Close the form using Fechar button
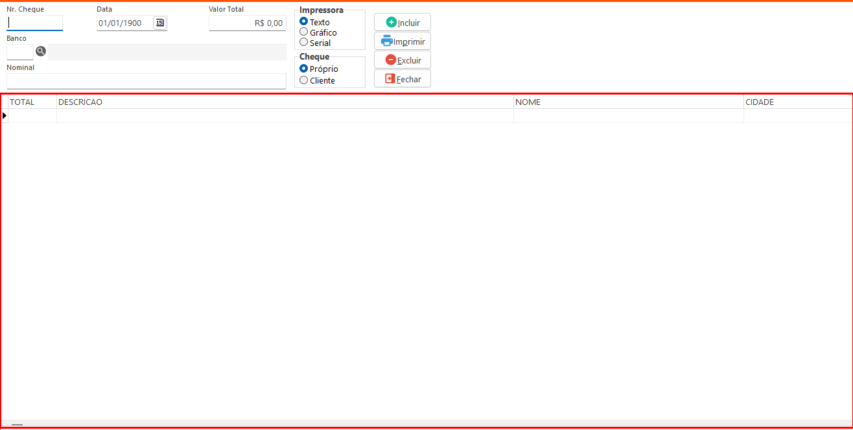 coord(403,79)
